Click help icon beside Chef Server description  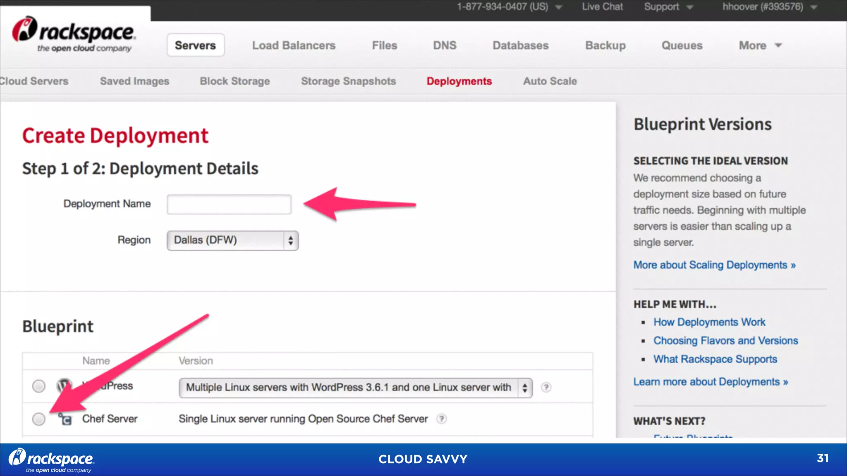(x=442, y=419)
